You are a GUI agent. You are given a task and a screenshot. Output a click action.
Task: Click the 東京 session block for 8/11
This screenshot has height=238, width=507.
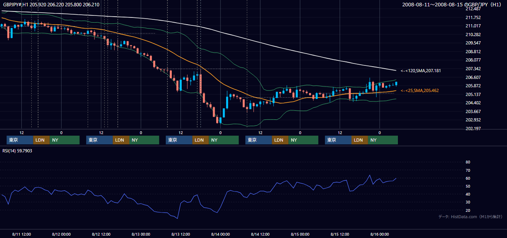20,140
